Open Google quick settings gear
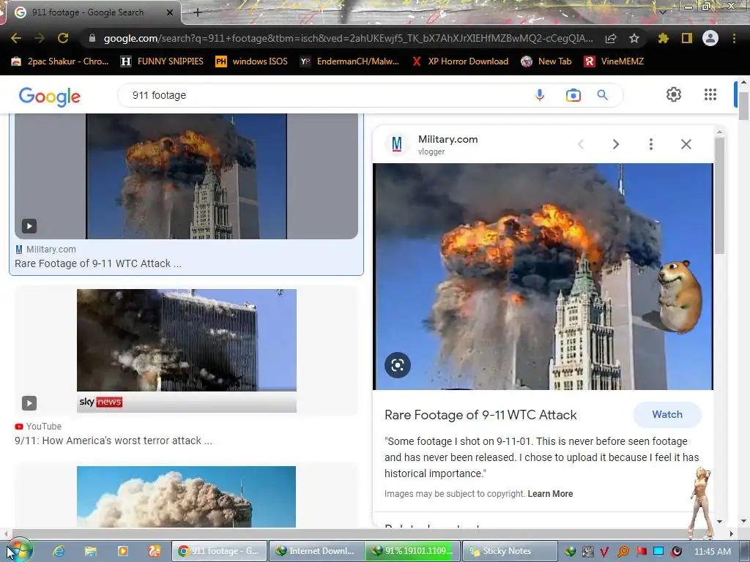 coord(674,94)
